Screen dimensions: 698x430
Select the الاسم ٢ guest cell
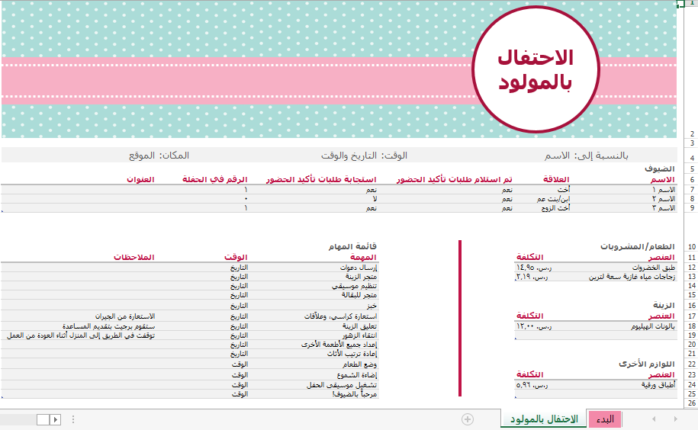click(664, 199)
